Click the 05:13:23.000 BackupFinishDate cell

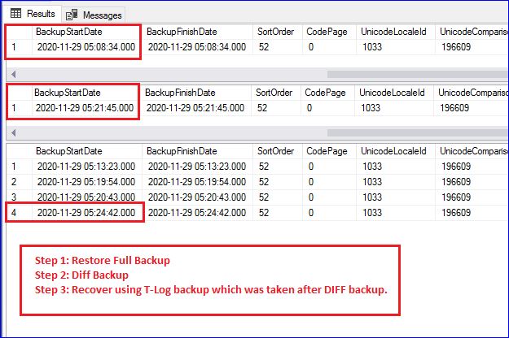(x=195, y=167)
